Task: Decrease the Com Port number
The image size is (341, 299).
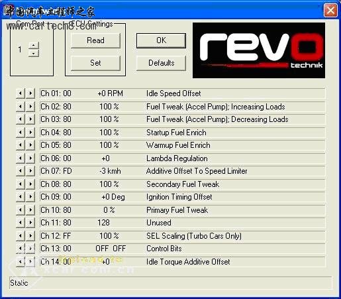Action: [x=34, y=53]
